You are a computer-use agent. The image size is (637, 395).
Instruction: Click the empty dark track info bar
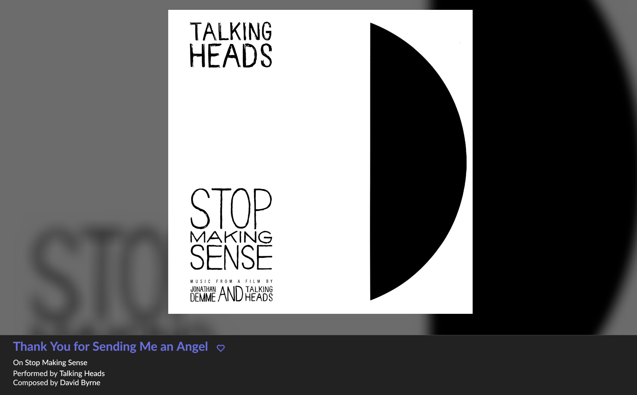(422, 365)
